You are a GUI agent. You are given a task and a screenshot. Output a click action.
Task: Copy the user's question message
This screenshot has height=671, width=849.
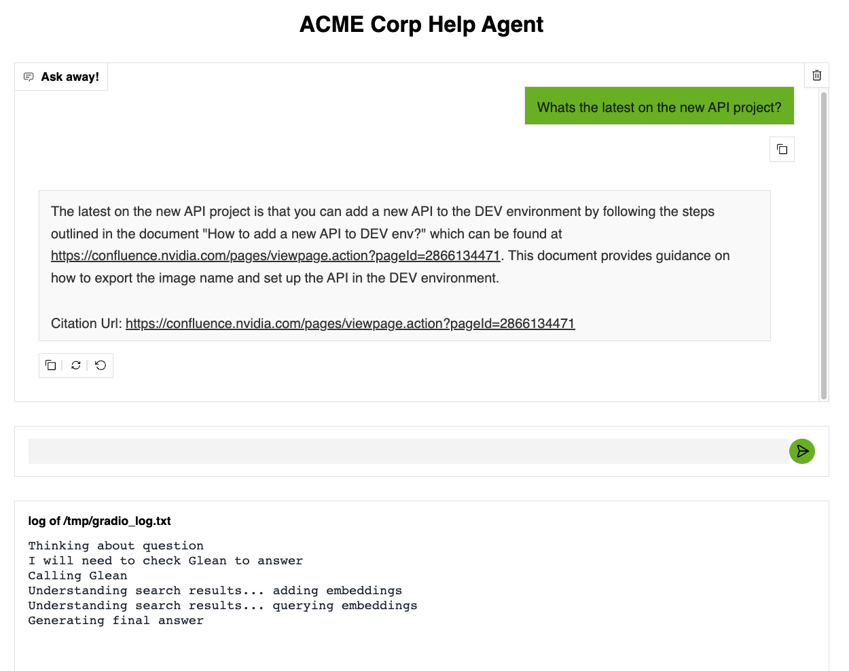(x=782, y=149)
